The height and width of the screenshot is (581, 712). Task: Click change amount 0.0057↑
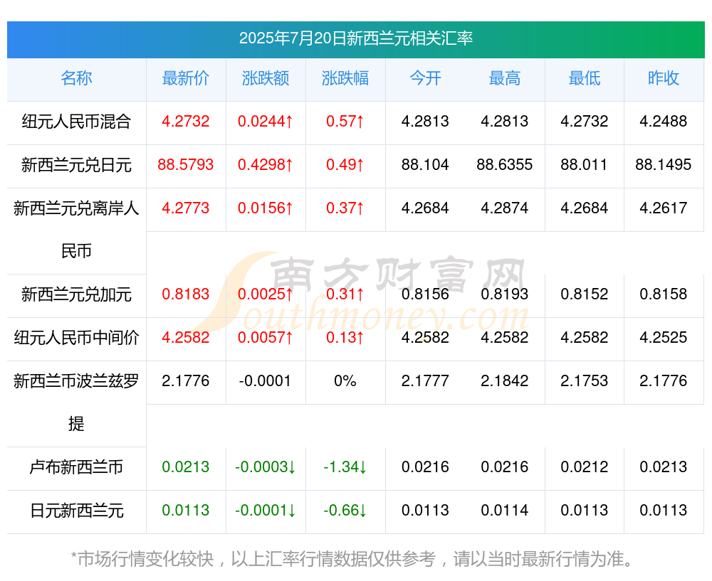(x=266, y=338)
